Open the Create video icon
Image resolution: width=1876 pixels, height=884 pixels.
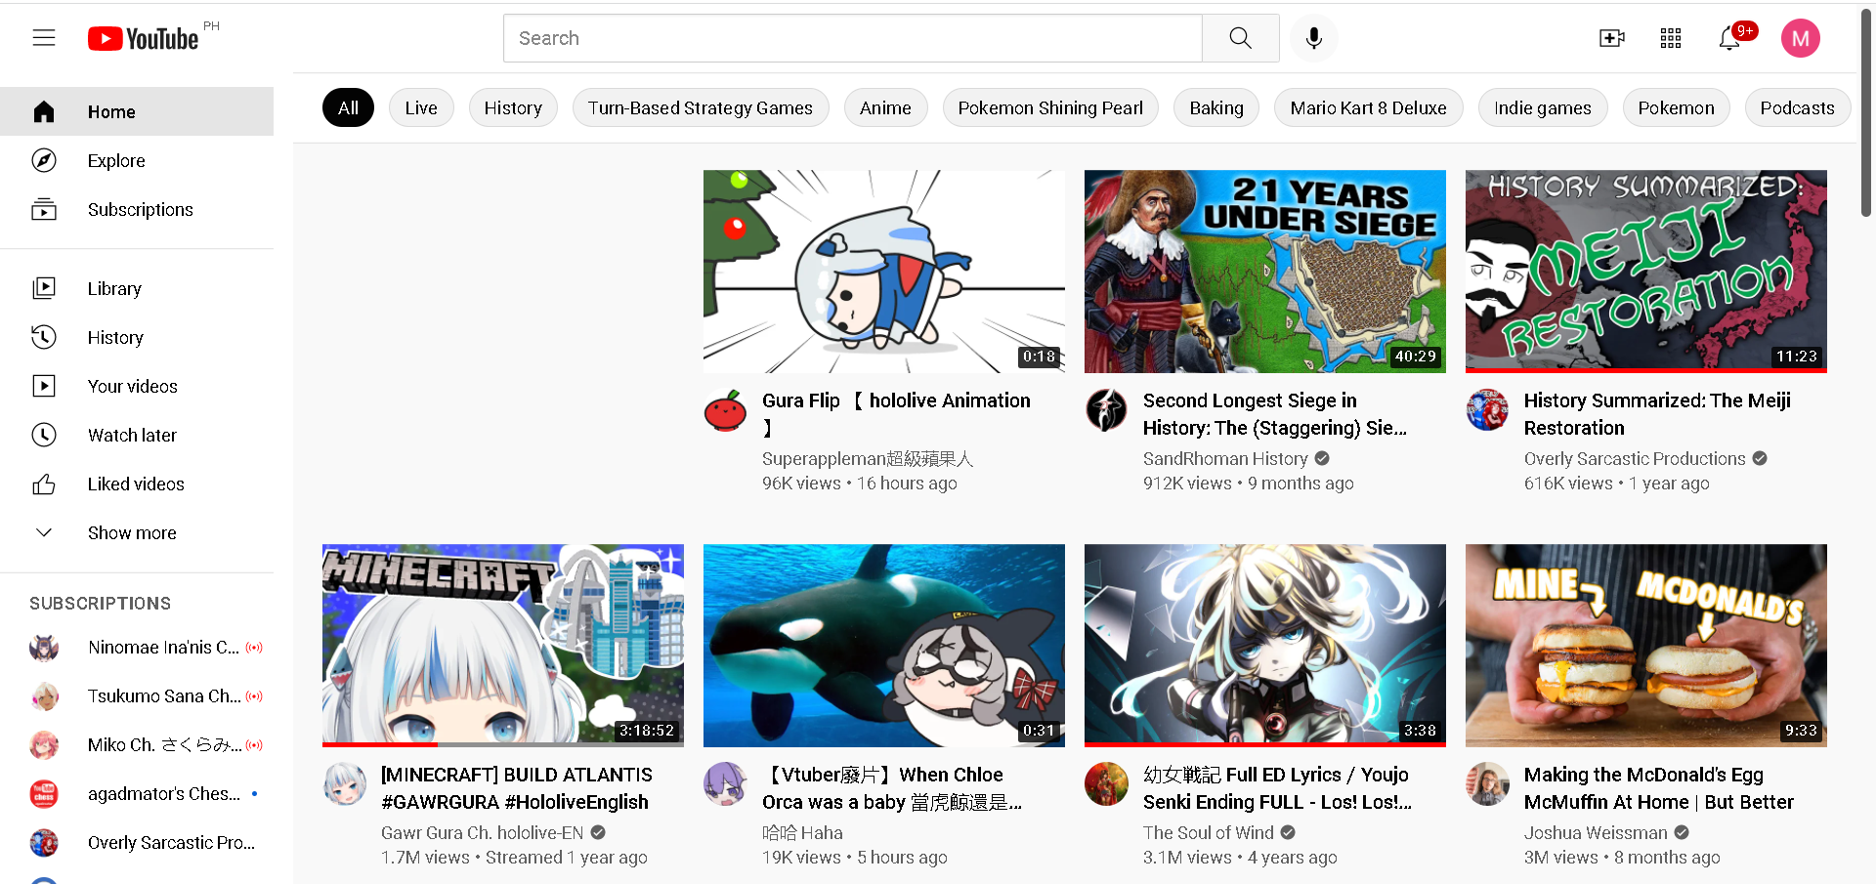[x=1611, y=38]
